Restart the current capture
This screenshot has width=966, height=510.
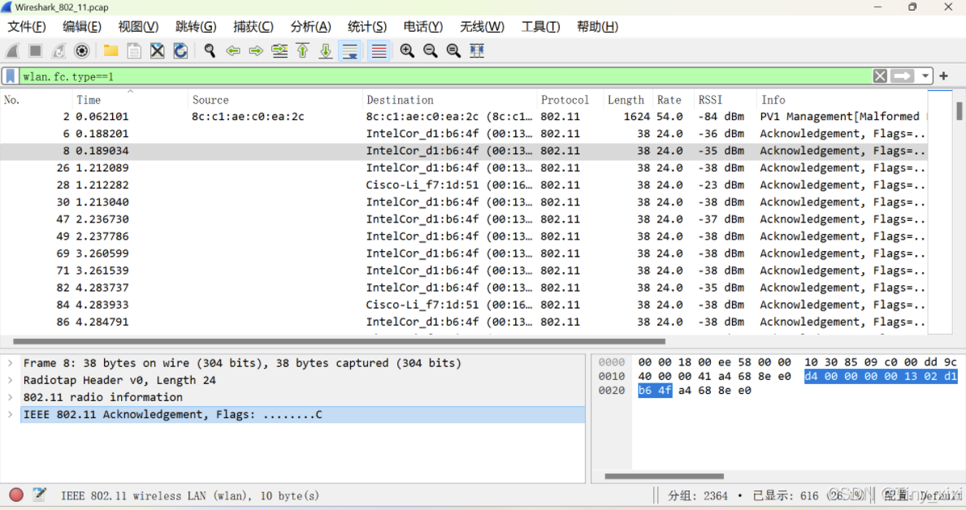[58, 50]
